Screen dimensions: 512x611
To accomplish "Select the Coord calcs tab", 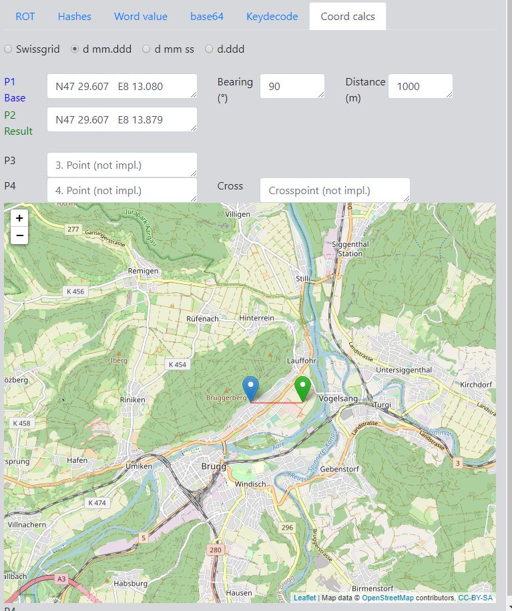I will click(x=348, y=17).
